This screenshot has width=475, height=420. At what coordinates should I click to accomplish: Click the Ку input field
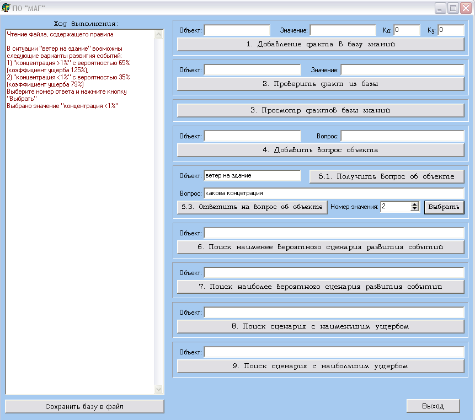point(451,30)
